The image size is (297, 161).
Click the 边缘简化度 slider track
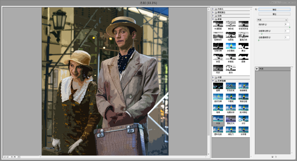click(x=274, y=34)
